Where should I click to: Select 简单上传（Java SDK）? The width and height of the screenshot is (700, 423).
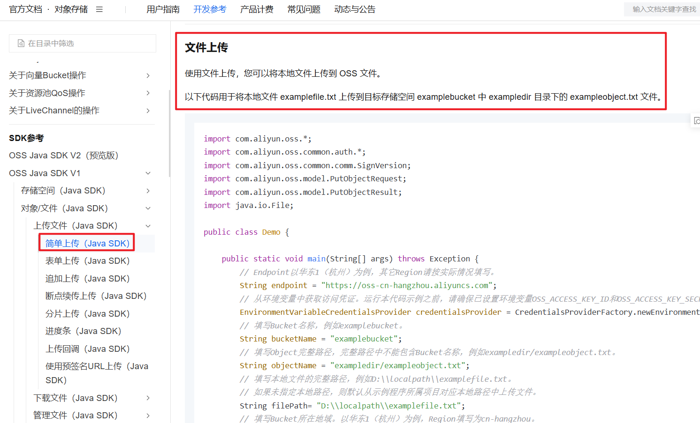coord(87,243)
